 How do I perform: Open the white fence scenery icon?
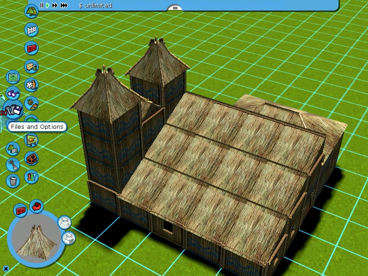point(31,30)
